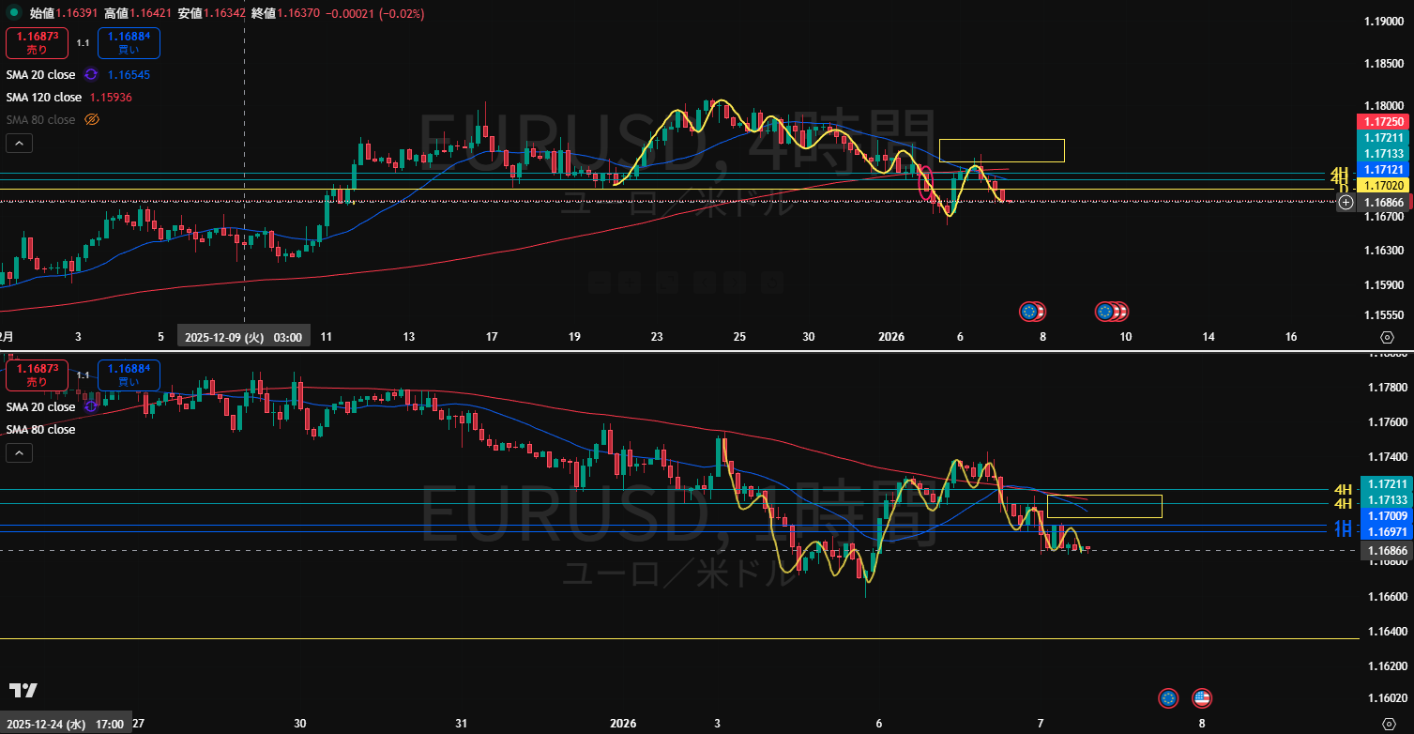
Task: Select the SMA 80 close label in lower chart
Action: [x=40, y=430]
